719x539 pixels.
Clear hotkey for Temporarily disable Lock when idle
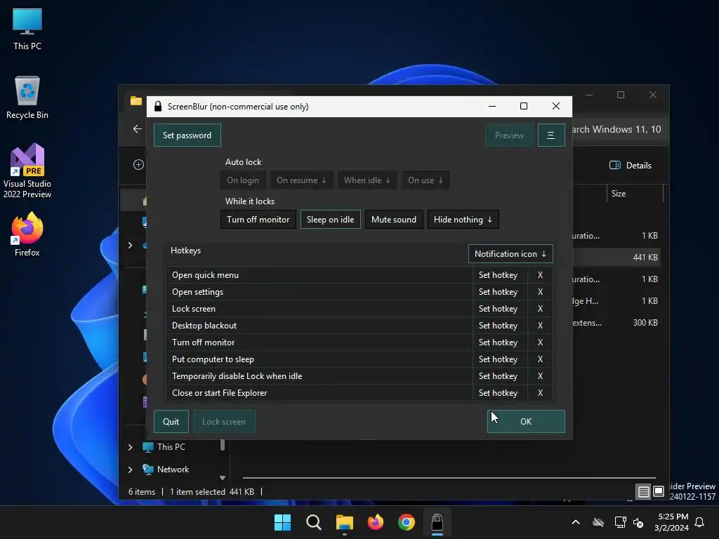coord(540,376)
